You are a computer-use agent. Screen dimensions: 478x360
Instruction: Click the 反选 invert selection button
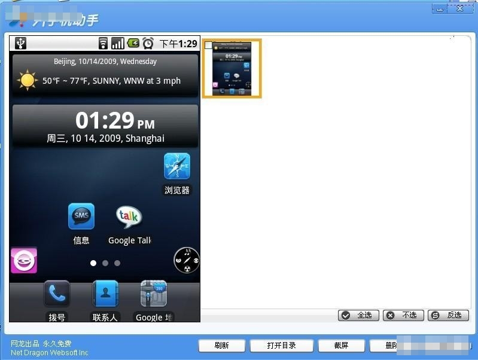tap(448, 315)
